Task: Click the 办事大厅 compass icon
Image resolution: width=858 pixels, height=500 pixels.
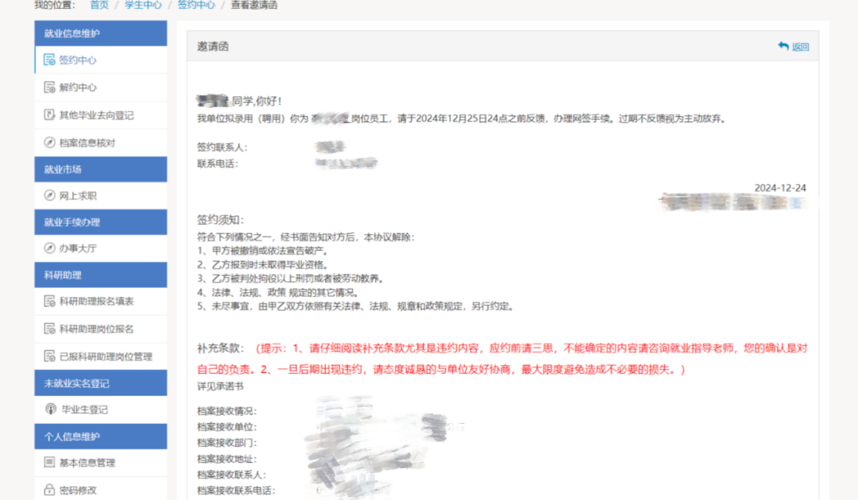Action: pos(49,248)
